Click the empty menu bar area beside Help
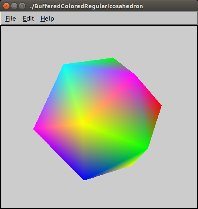 click(125, 19)
